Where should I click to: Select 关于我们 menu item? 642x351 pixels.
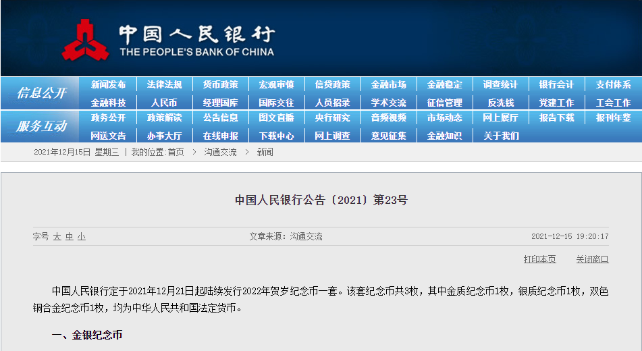tap(501, 136)
